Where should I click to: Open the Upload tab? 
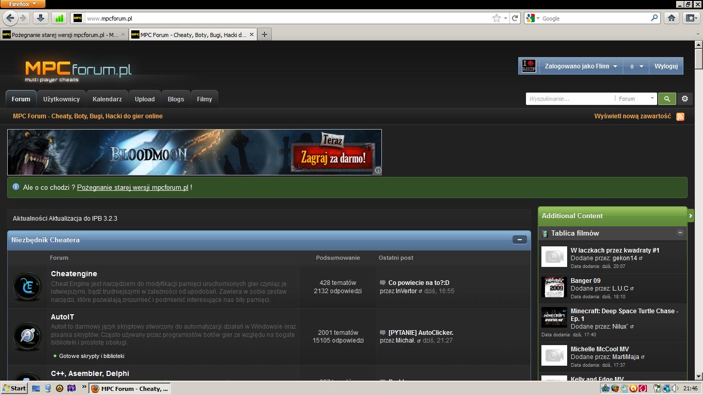[x=145, y=99]
